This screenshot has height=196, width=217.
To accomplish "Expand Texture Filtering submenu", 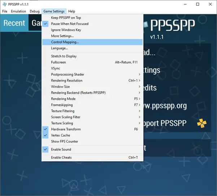I will (x=92, y=111).
